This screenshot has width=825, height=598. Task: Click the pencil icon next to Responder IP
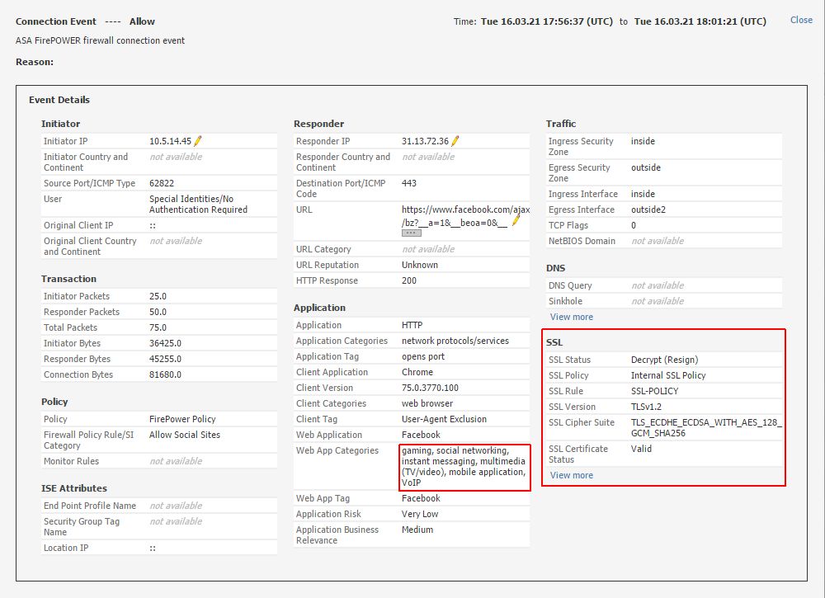(x=455, y=141)
